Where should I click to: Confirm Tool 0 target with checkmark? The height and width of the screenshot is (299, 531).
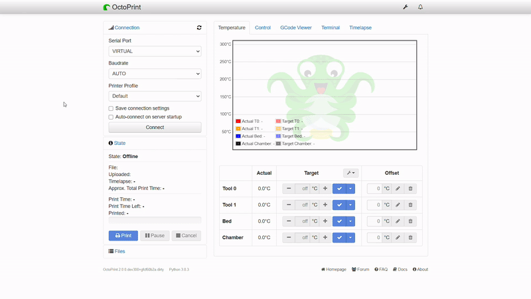click(x=339, y=189)
